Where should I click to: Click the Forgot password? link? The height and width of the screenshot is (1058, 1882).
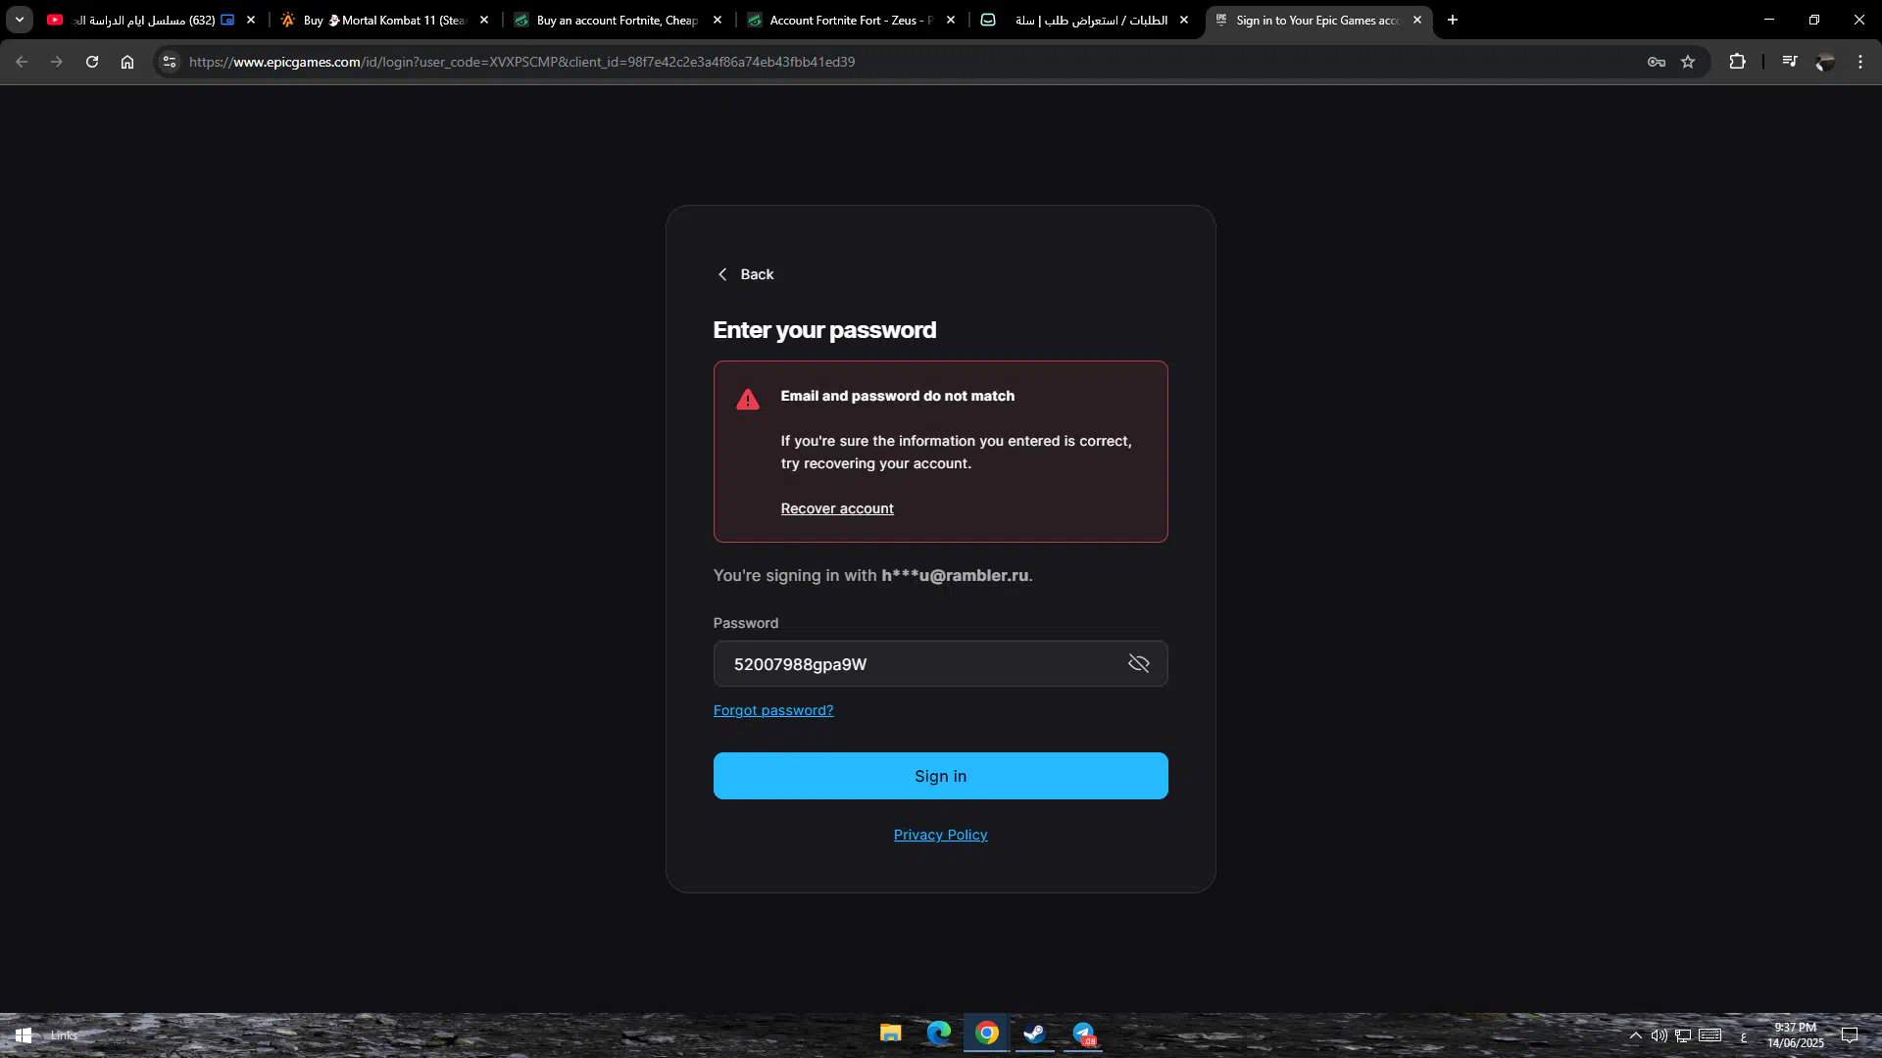[773, 710]
